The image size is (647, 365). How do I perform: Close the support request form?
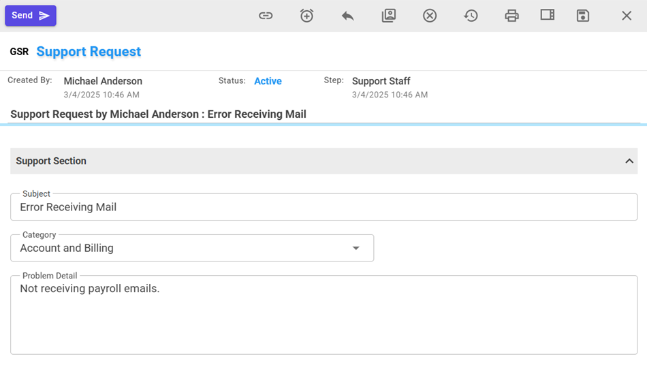tap(627, 16)
